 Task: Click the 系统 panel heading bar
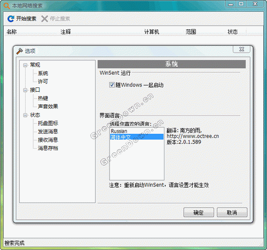pos(171,64)
